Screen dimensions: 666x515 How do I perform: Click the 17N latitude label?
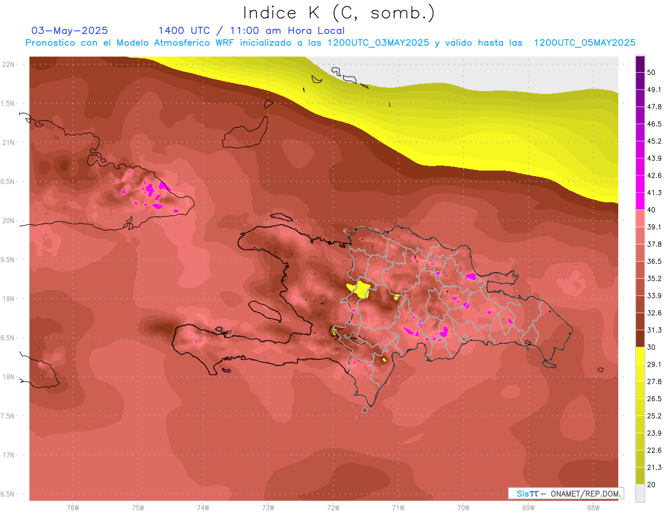(x=8, y=455)
